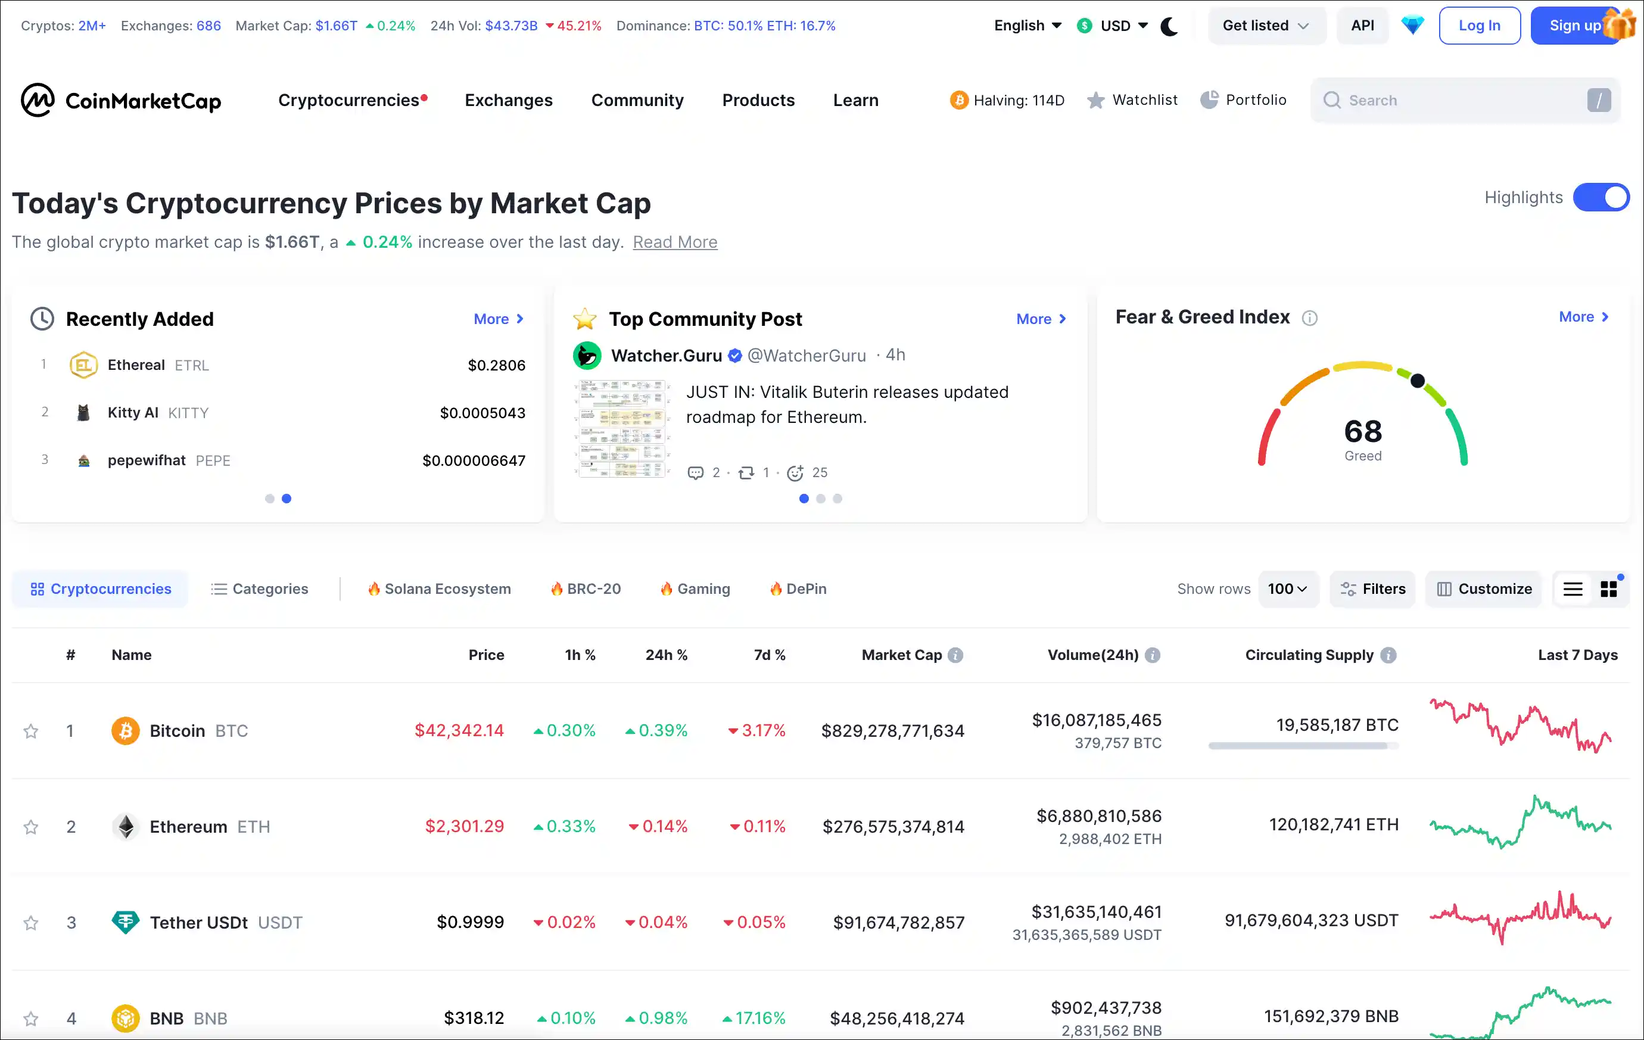Click Watcher.Guru avatar icon

[587, 355]
